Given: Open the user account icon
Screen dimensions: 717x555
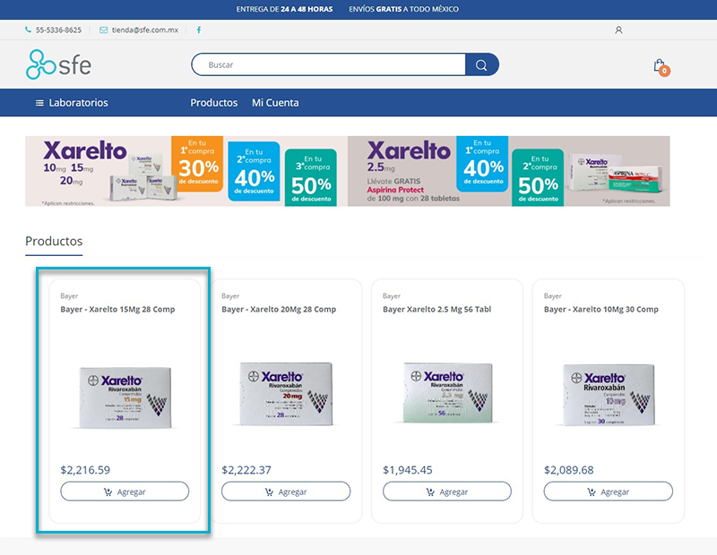Looking at the screenshot, I should pyautogui.click(x=618, y=30).
